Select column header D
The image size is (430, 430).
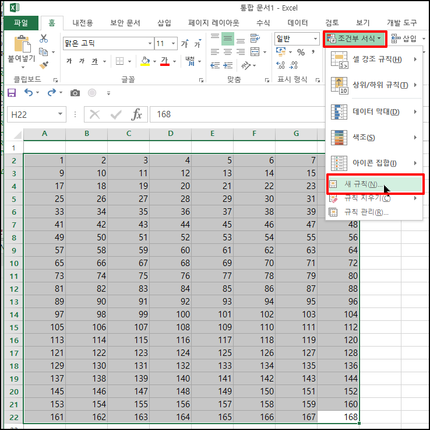click(x=171, y=134)
